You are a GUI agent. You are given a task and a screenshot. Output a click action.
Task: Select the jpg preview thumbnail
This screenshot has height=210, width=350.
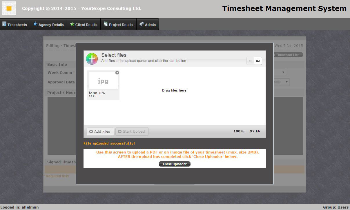(x=103, y=81)
